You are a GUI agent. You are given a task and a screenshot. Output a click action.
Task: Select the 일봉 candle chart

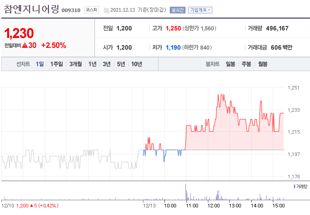[231, 64]
